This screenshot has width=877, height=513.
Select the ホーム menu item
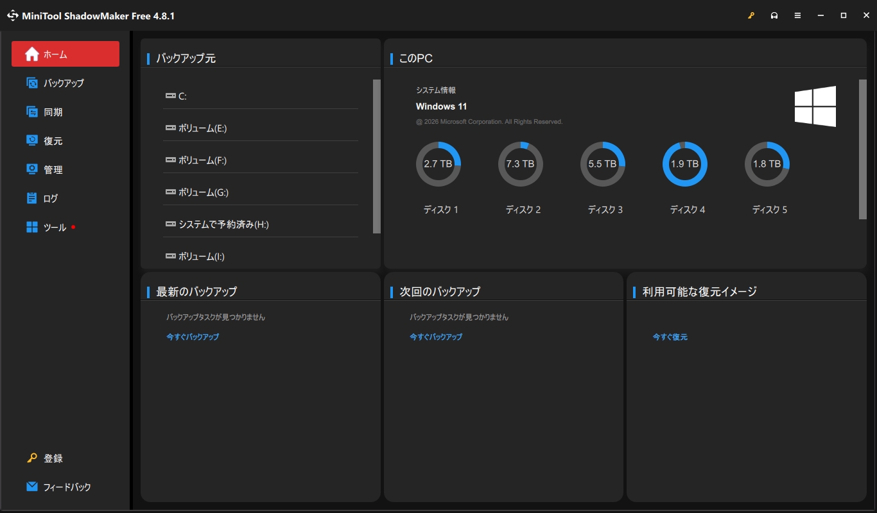pyautogui.click(x=65, y=54)
